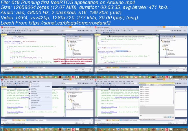
Task: In the Tools-menu frame, expand the Dependencies node
Action: (69, 95)
